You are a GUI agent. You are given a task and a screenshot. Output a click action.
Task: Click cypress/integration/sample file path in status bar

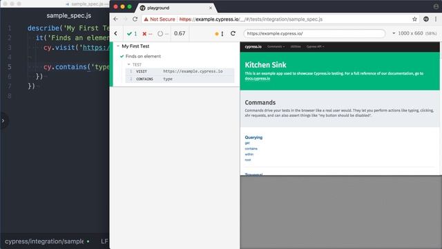[x=44, y=241]
